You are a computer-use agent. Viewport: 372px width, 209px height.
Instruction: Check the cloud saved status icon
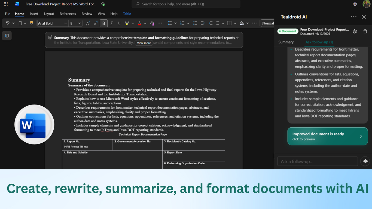click(103, 4)
